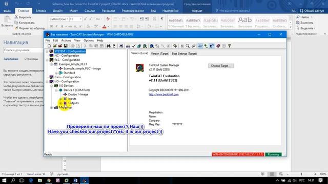Viewport: 328px width, 184px height.
Task: Click the New configuration icon in TwinCAT toolbar
Action: pos(49,46)
